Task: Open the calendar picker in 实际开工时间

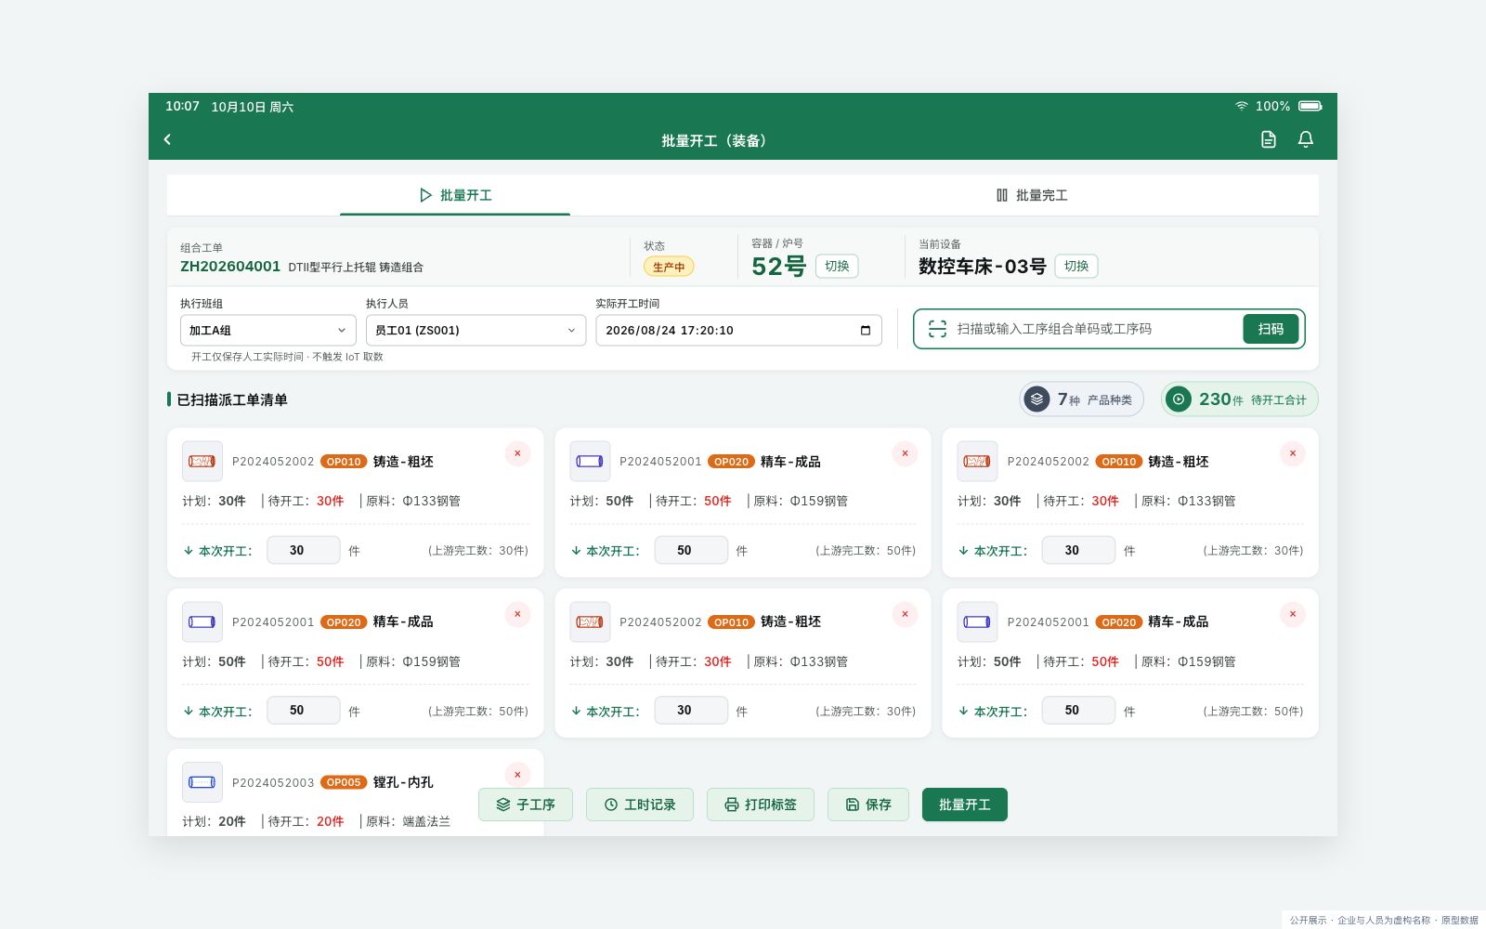Action: 866,331
